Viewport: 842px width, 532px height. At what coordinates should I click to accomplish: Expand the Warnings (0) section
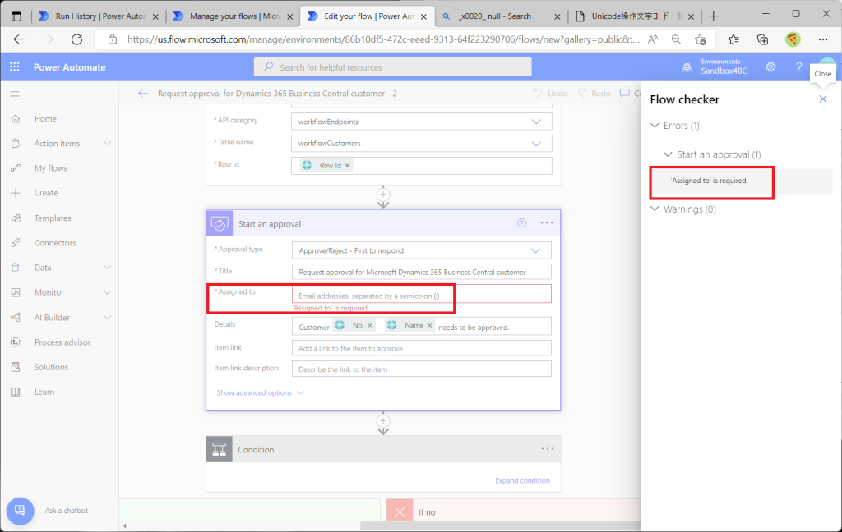(655, 209)
